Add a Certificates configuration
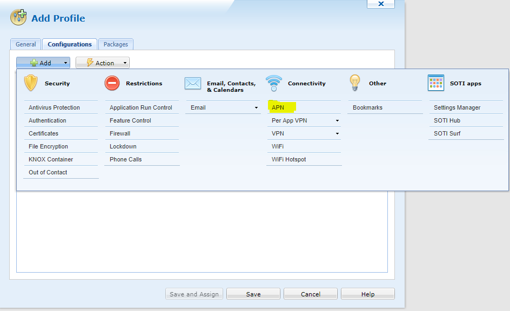This screenshot has height=311, width=510. point(61,133)
